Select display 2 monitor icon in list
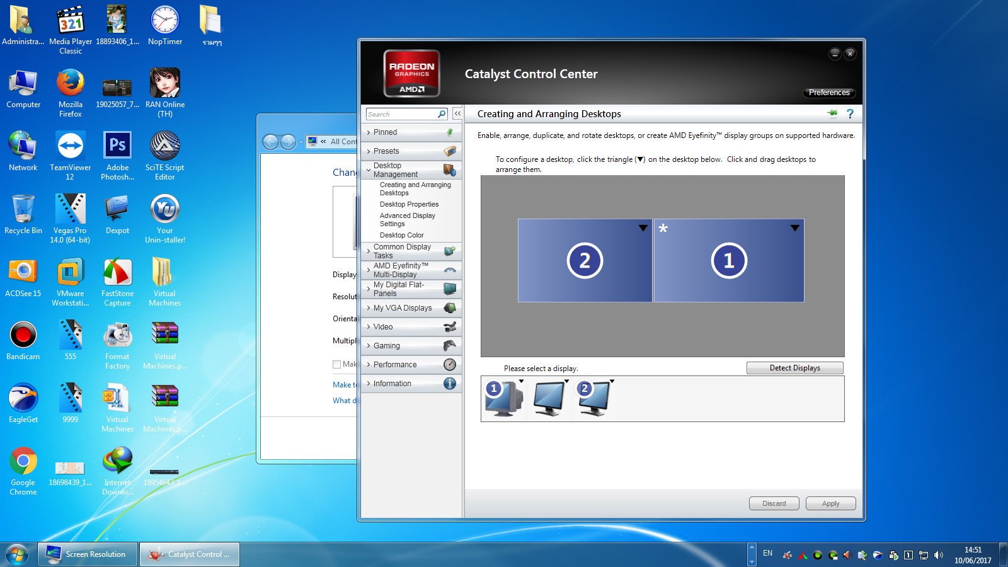The image size is (1008, 567). coord(594,398)
